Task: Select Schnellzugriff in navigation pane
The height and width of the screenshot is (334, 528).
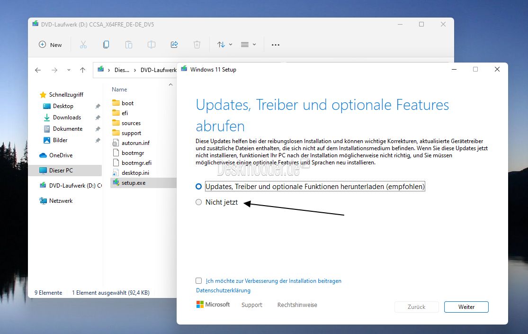Action: point(66,95)
